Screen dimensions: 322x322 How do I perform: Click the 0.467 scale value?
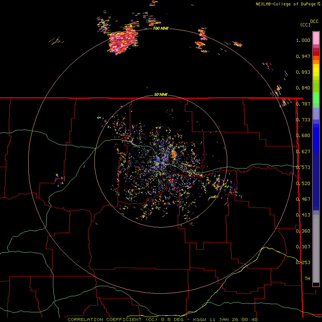(x=303, y=199)
